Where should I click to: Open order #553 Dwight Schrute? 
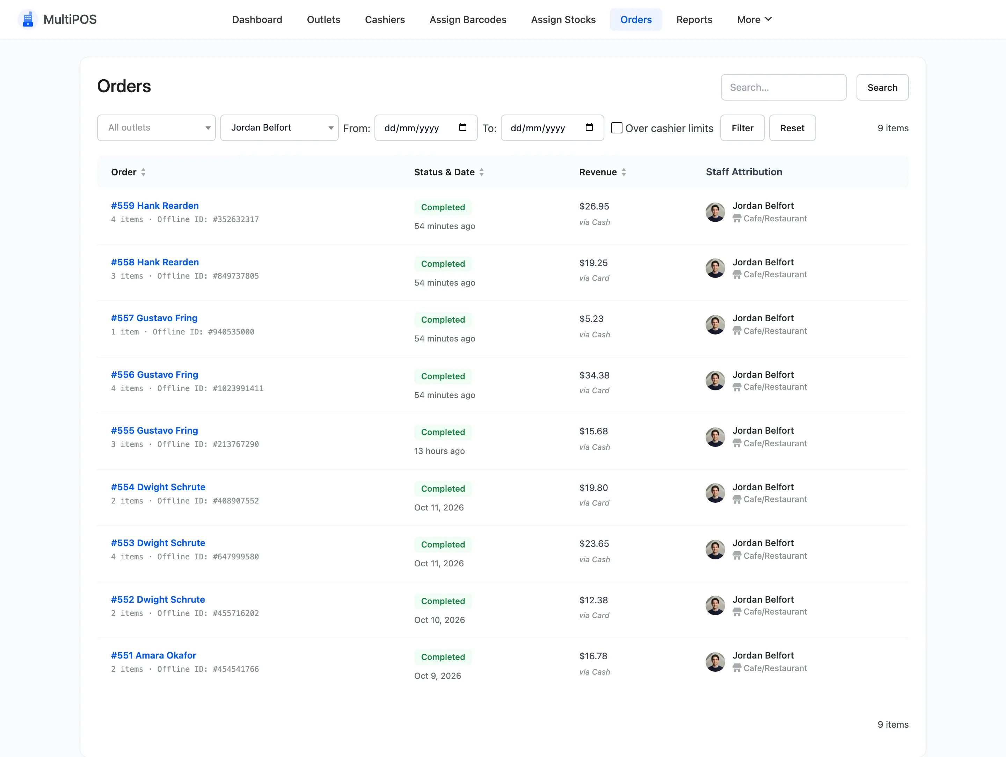(x=158, y=543)
